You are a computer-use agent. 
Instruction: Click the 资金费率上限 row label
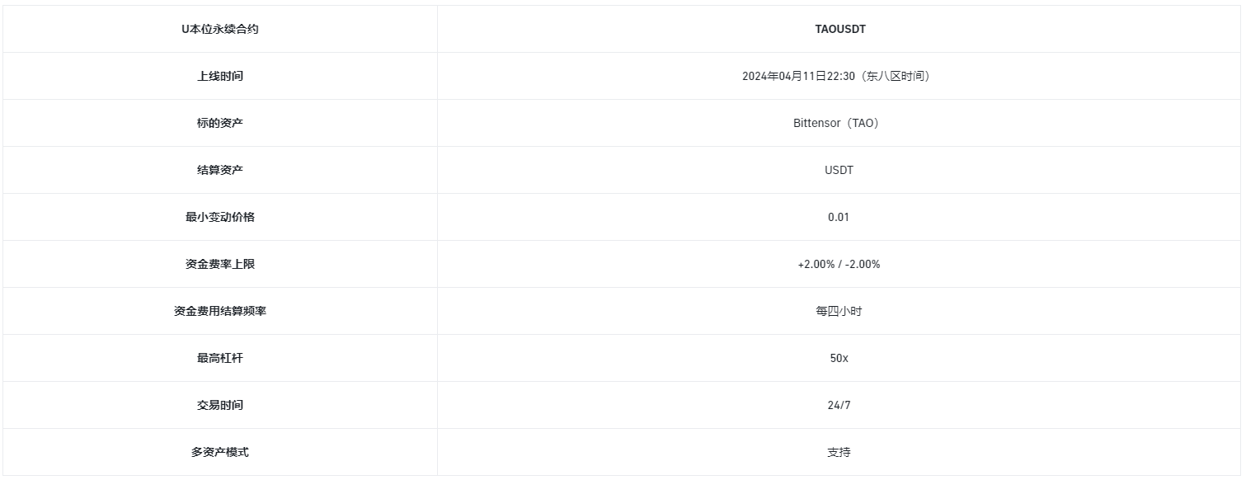coord(219,264)
